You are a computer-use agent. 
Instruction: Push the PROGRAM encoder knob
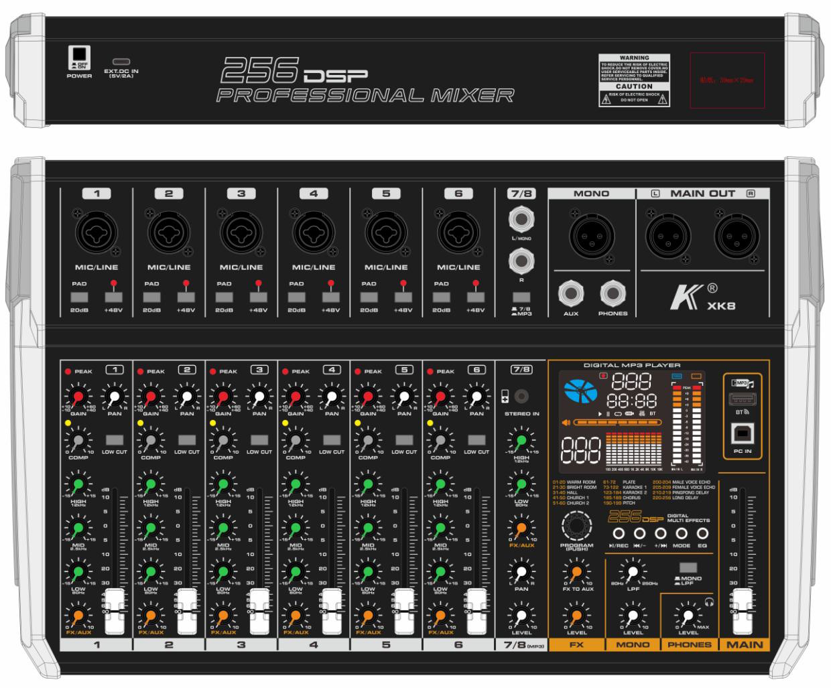coord(576,526)
